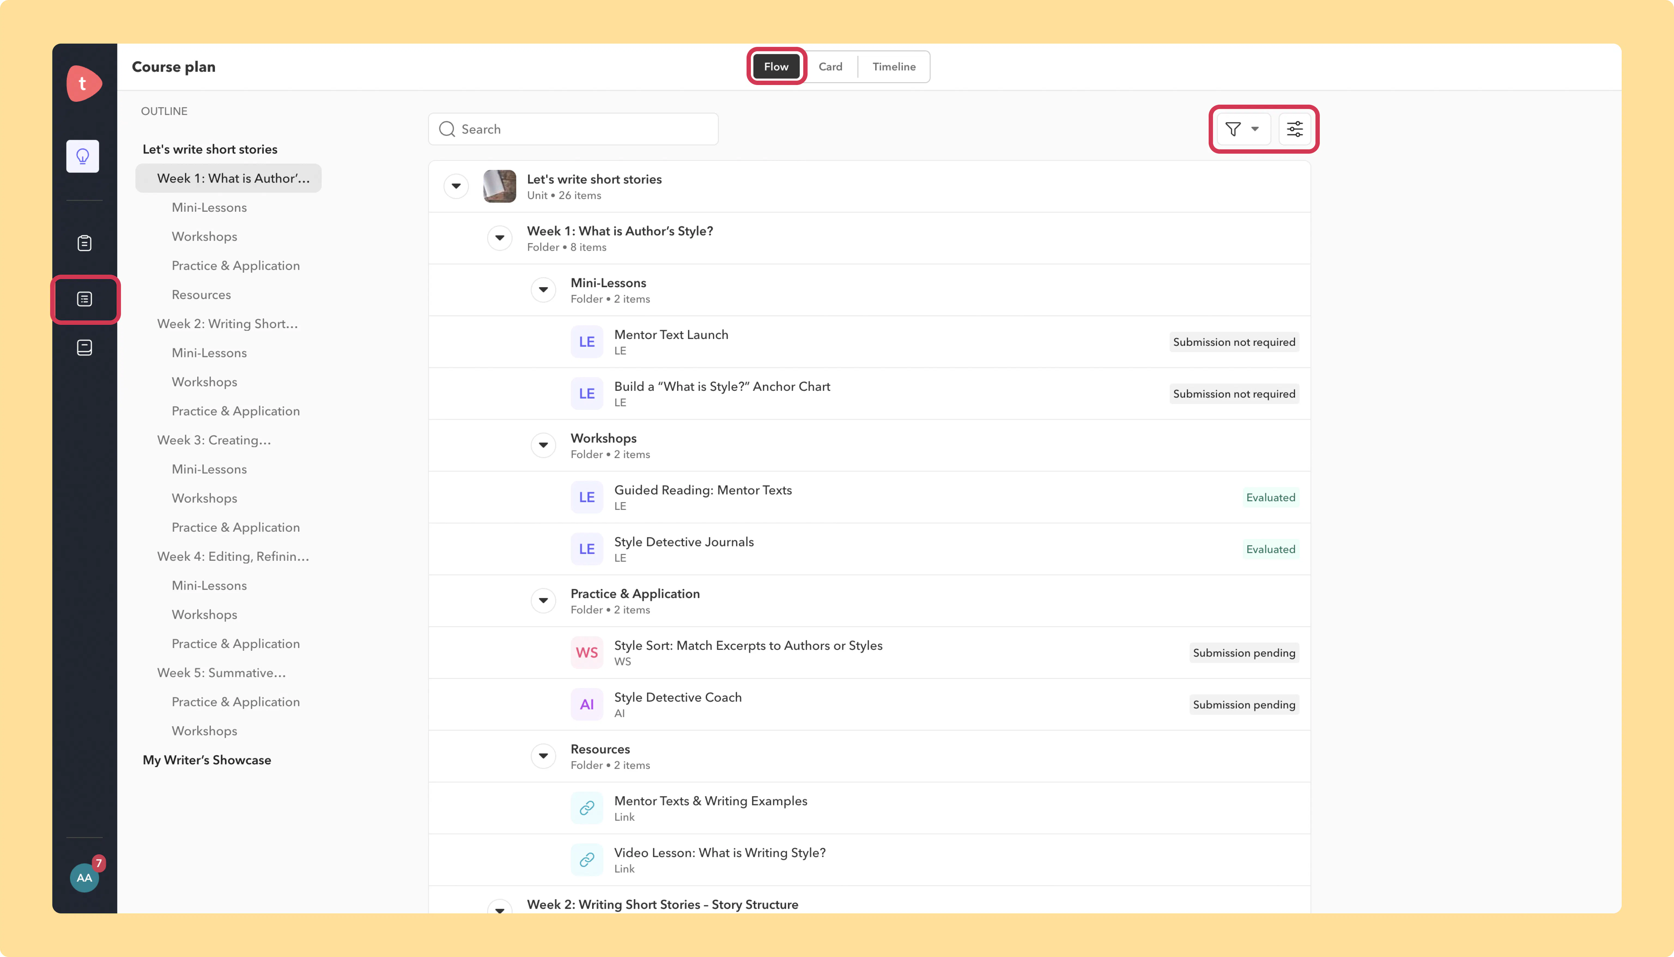The width and height of the screenshot is (1674, 957).
Task: Open Mentor Texts & Writing Examples link
Action: (x=711, y=801)
